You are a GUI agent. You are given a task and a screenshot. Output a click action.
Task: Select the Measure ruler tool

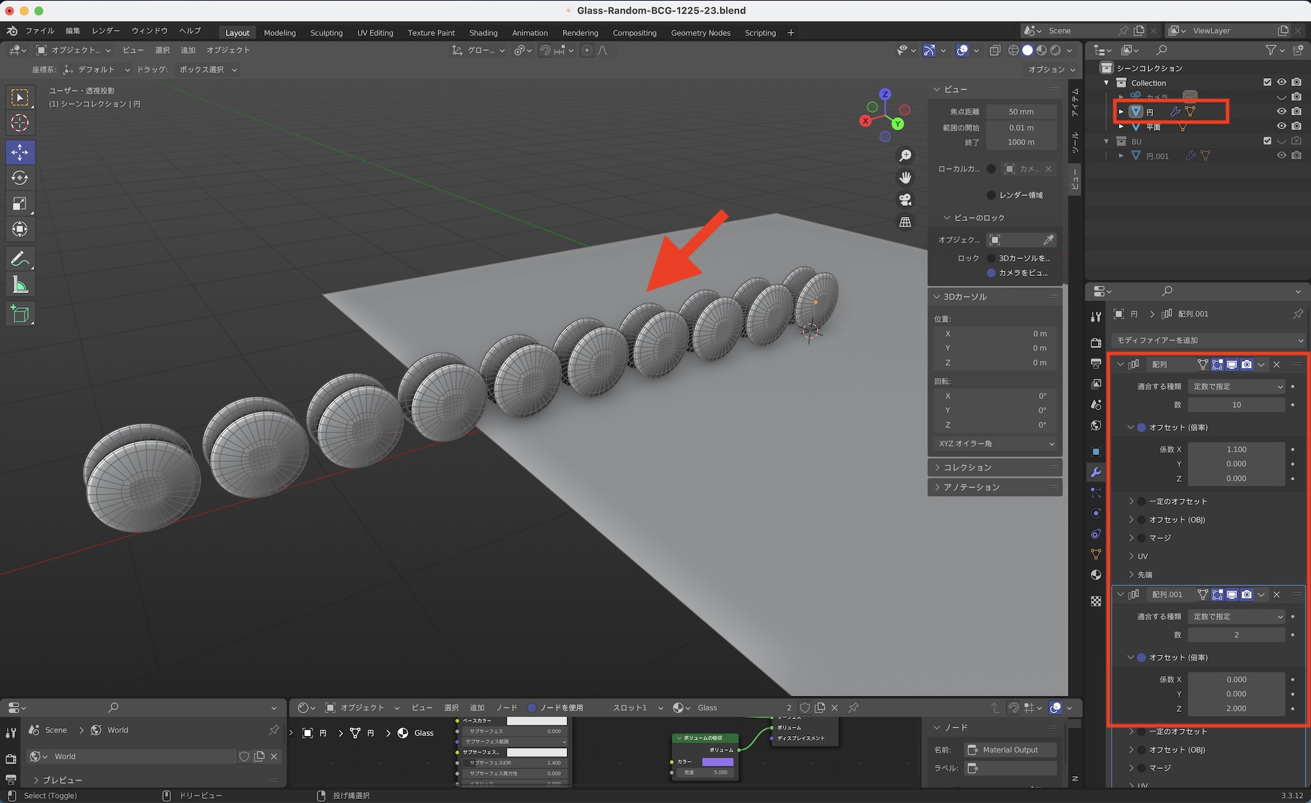(x=20, y=285)
